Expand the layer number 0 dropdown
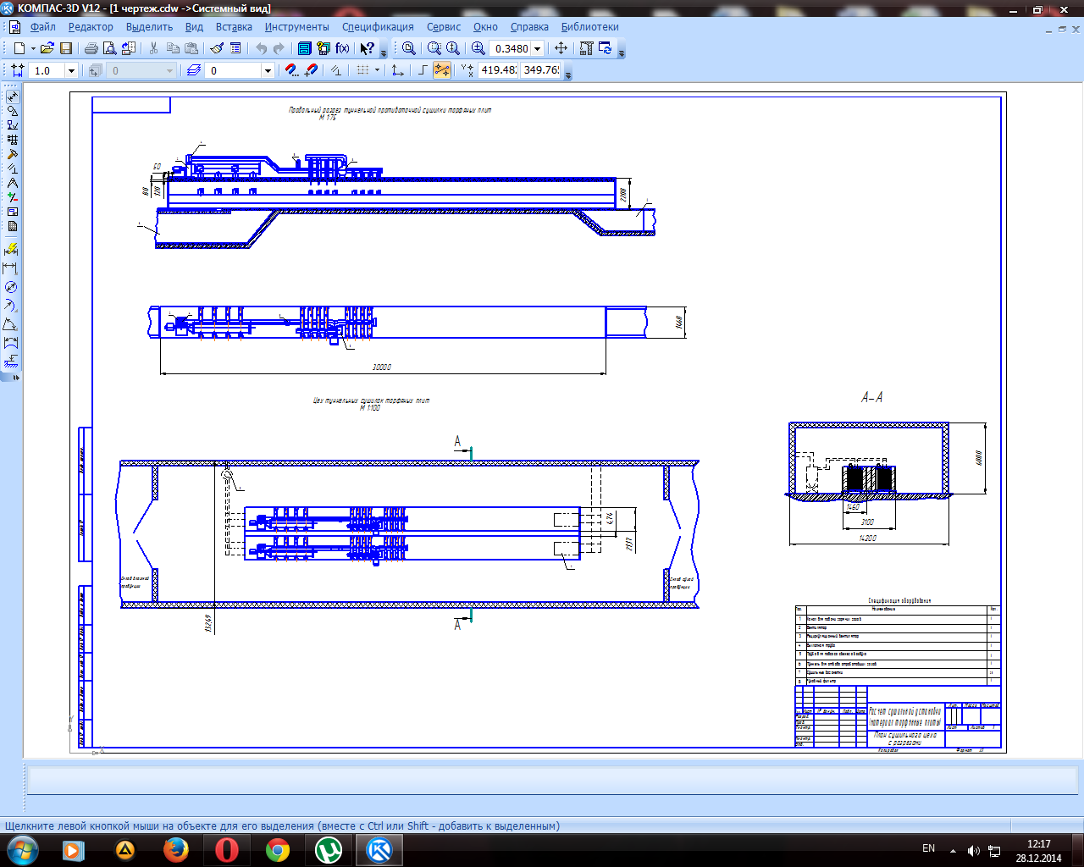The image size is (1084, 867). tap(268, 70)
